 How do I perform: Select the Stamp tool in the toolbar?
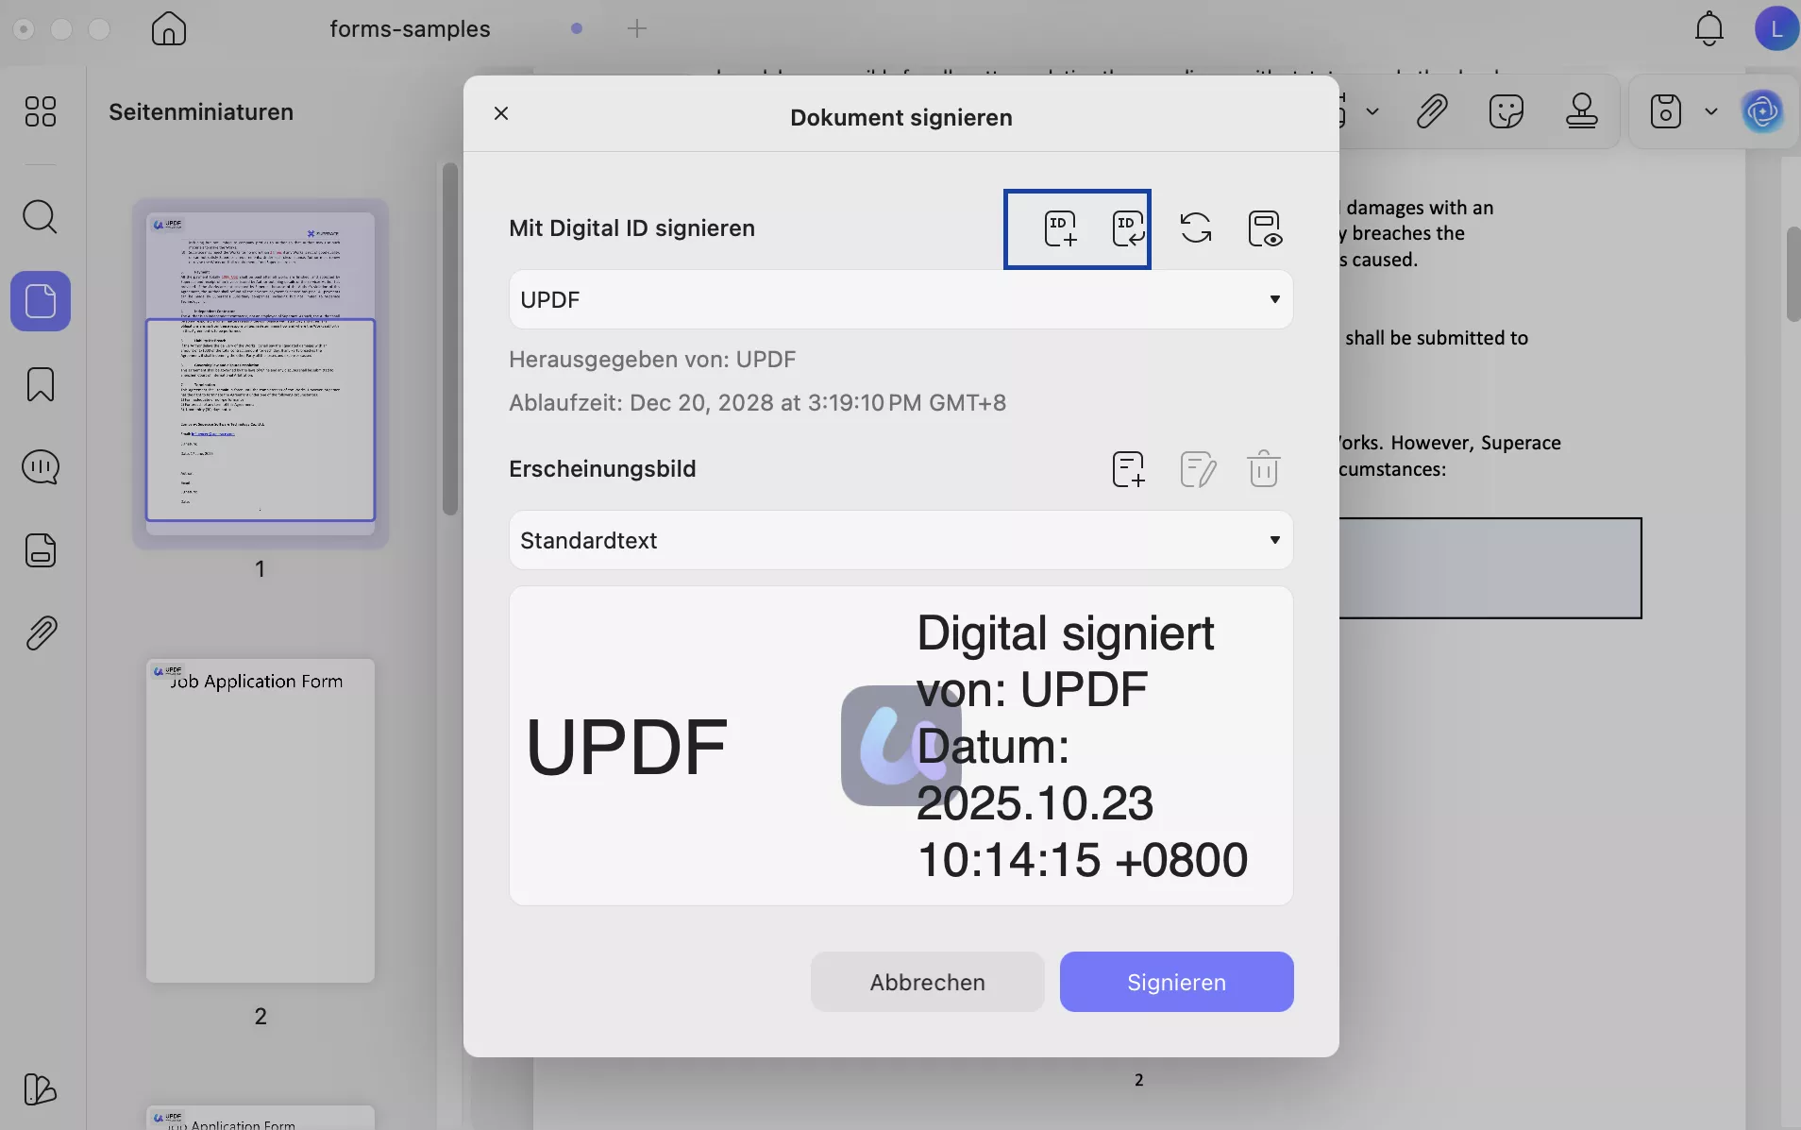(1582, 111)
